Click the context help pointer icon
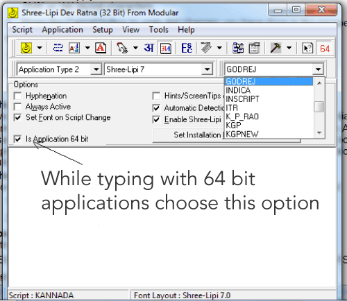Image resolution: width=347 pixels, height=301 pixels. tap(307, 49)
